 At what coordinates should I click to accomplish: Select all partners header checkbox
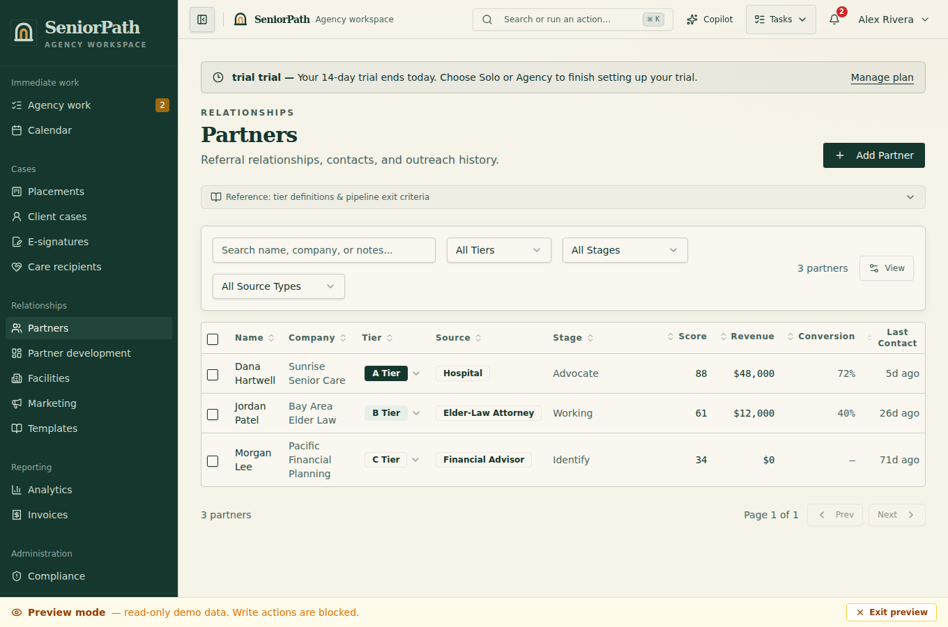(x=213, y=339)
